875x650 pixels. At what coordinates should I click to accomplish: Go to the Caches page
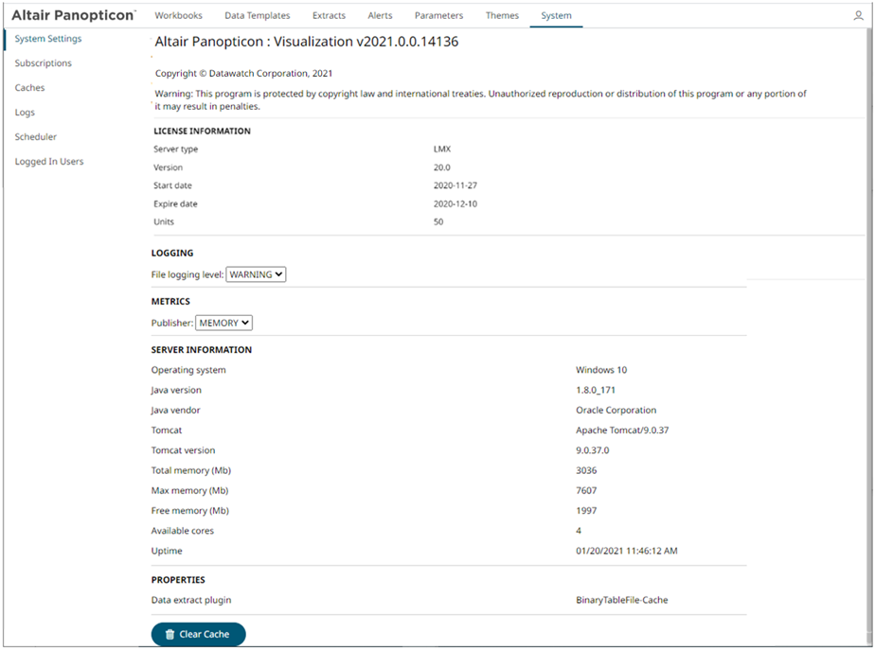click(29, 88)
